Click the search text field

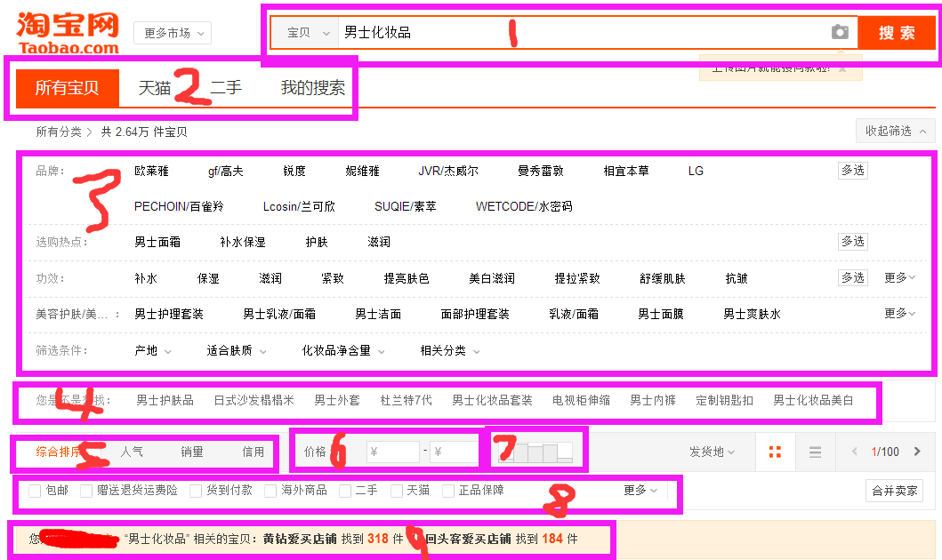point(583,32)
